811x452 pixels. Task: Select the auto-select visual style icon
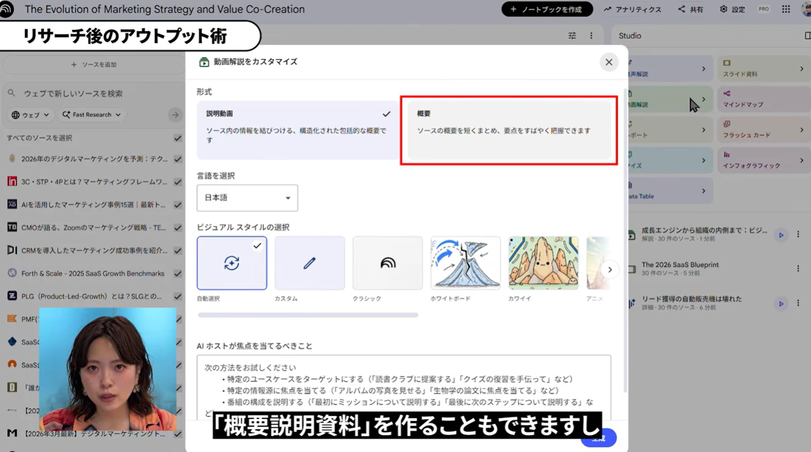pos(232,263)
